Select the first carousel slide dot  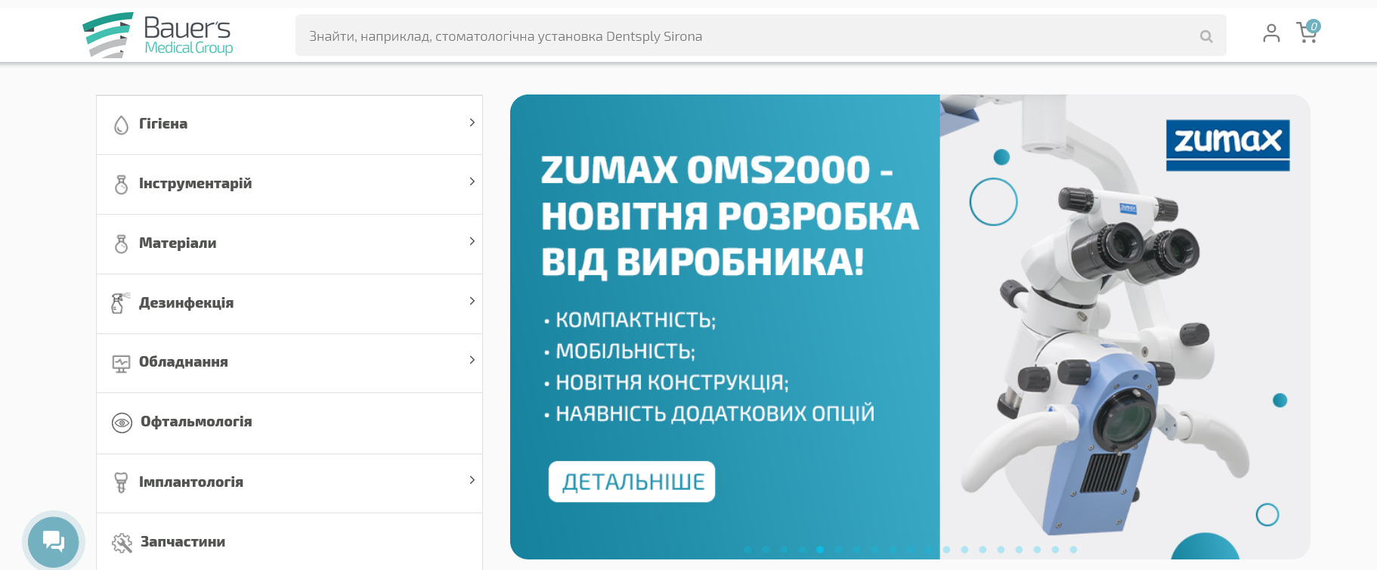pyautogui.click(x=747, y=550)
